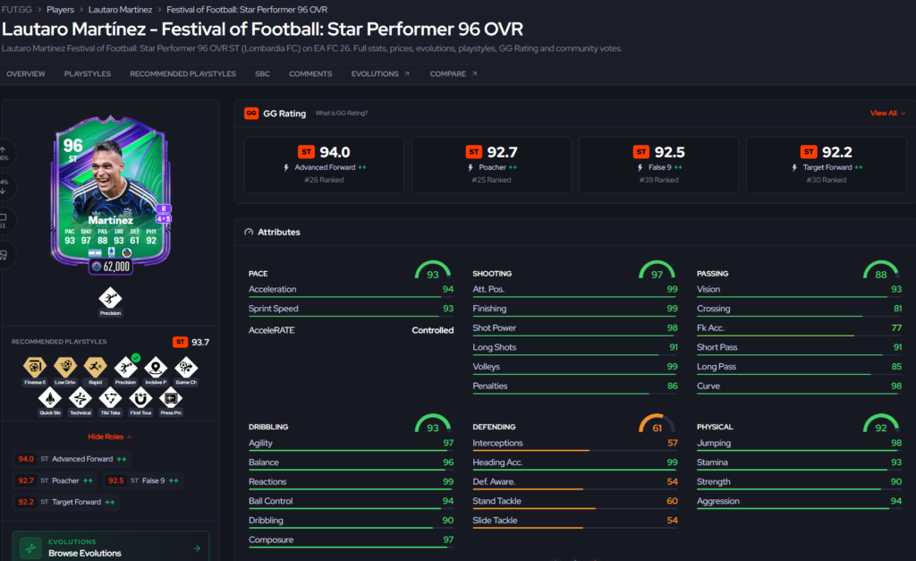The image size is (916, 561).
Task: Click the Martinez 96 player card image
Action: click(x=111, y=196)
